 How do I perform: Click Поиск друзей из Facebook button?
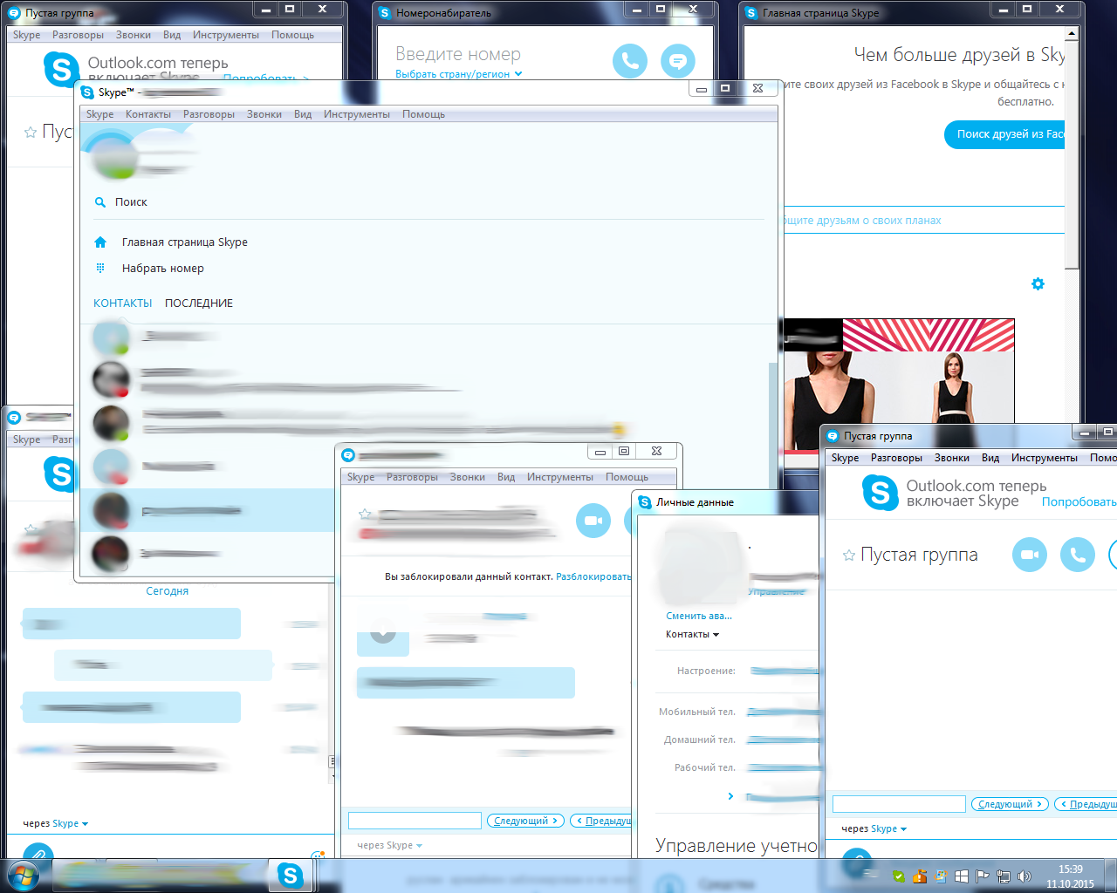coord(1004,134)
